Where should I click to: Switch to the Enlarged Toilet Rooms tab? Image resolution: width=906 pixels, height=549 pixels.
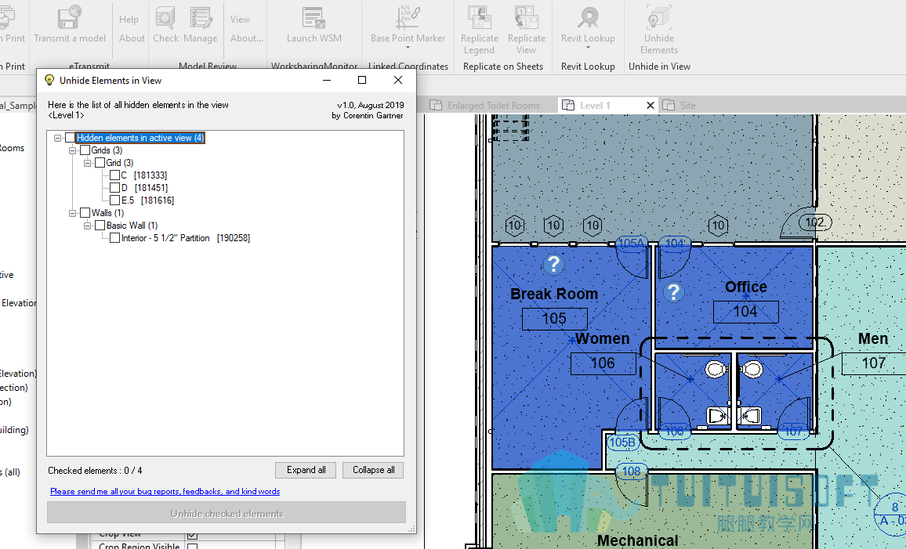[485, 105]
